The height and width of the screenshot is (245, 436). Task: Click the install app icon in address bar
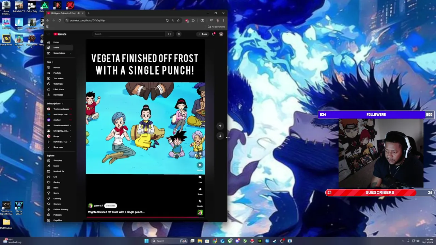pyautogui.click(x=167, y=20)
